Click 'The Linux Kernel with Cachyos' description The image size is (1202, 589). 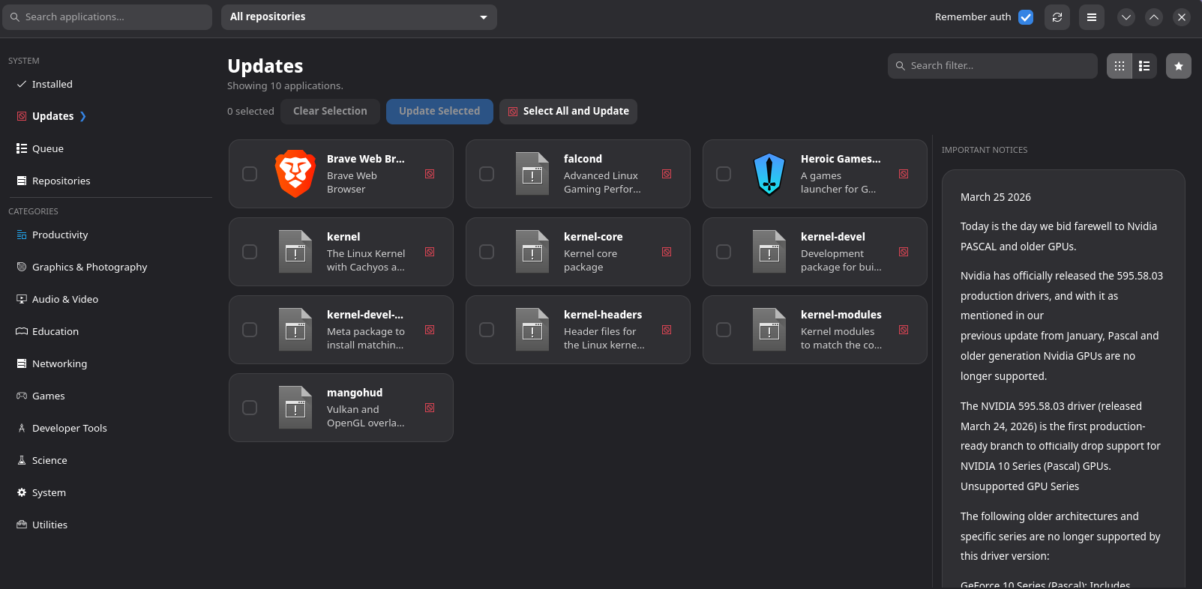coord(366,260)
